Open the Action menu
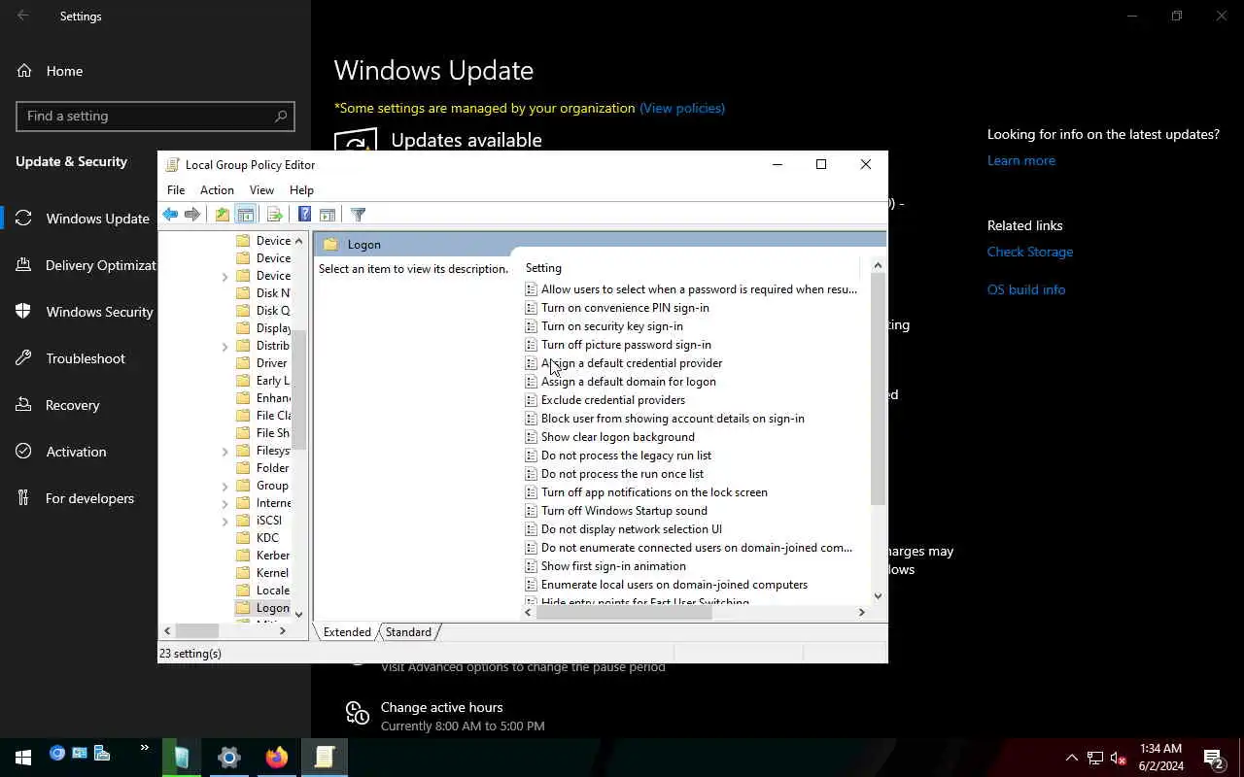The image size is (1244, 777). tap(217, 190)
